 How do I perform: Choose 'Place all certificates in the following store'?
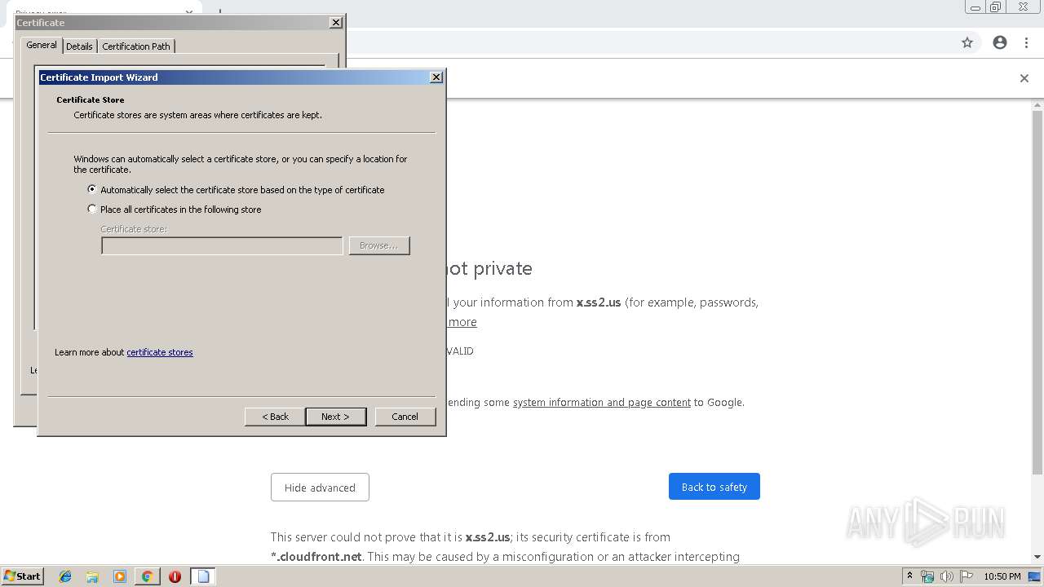pyautogui.click(x=91, y=209)
